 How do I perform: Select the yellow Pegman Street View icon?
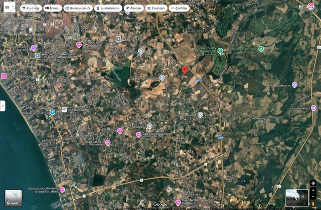[x=313, y=203]
